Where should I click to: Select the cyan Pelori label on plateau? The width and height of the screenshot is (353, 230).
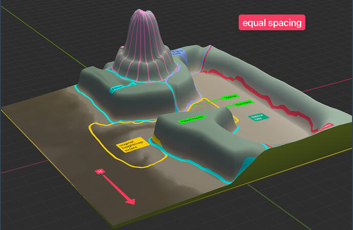point(123,87)
